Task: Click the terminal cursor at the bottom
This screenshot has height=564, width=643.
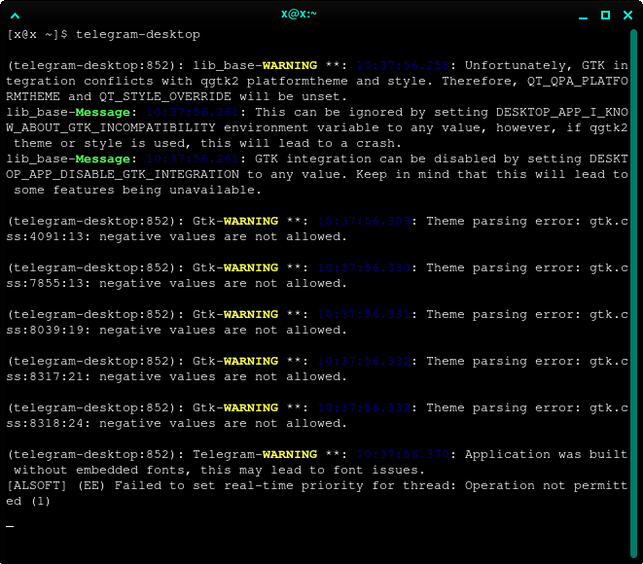Action: point(10,526)
